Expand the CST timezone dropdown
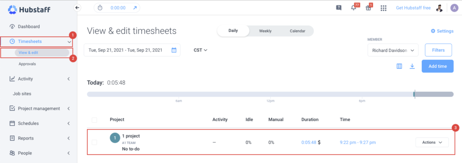 tap(200, 50)
